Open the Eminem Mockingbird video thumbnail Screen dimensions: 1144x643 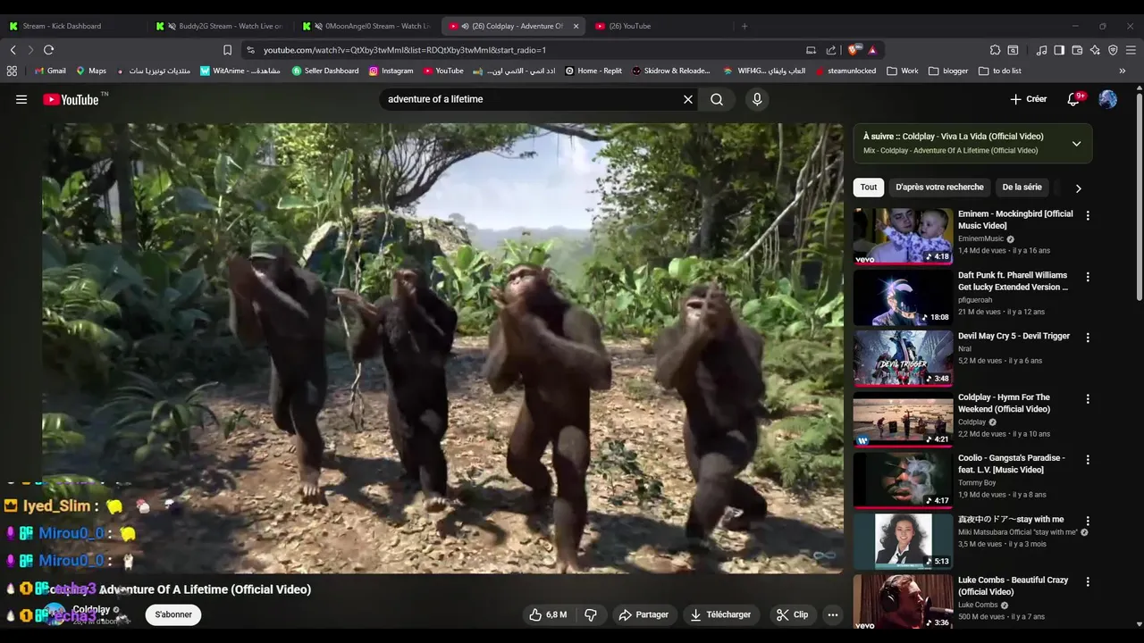903,237
